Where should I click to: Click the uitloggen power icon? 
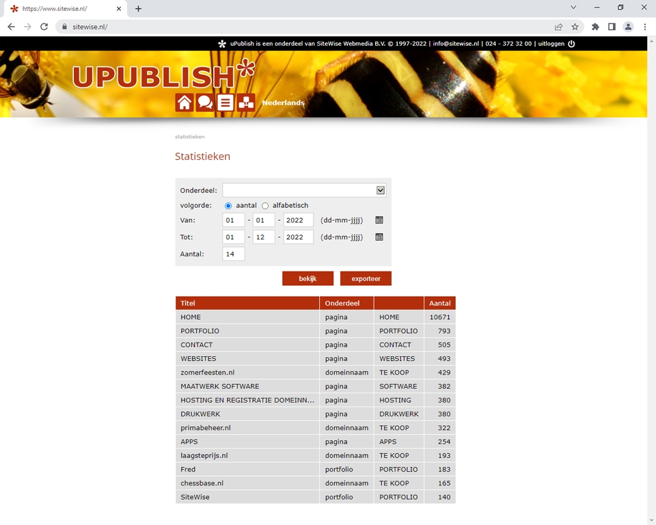point(571,44)
